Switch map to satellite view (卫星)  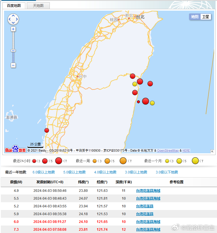click(x=205, y=17)
